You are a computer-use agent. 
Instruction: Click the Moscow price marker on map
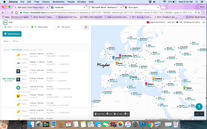coord(170,49)
